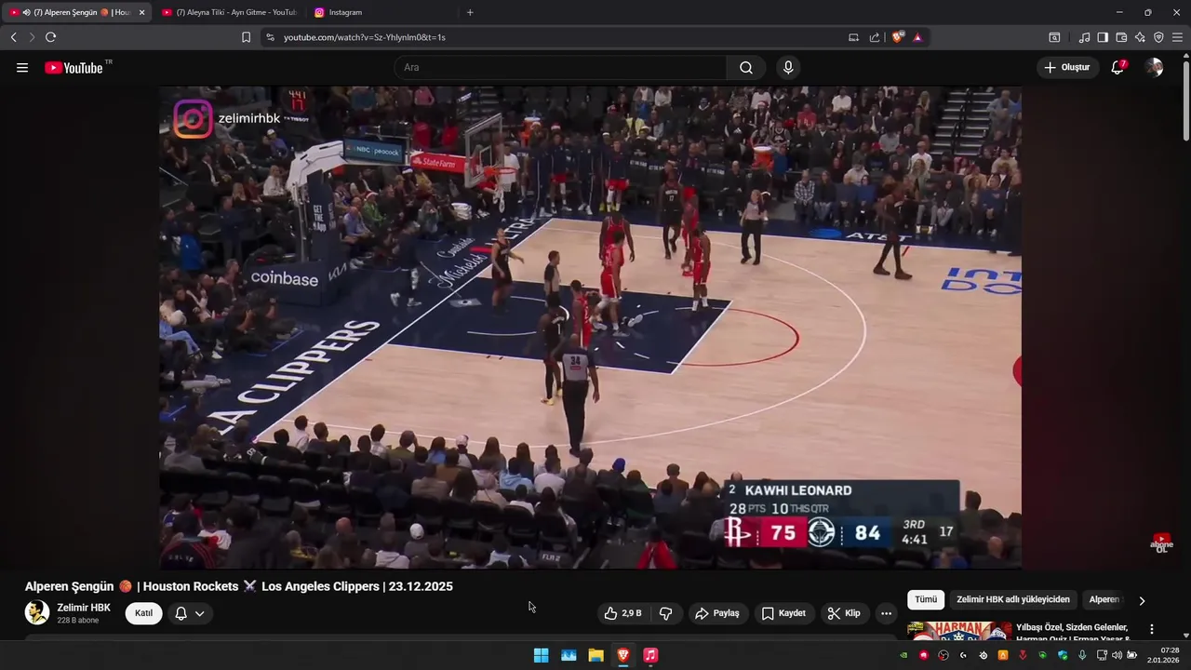The height and width of the screenshot is (670, 1191).
Task: Click the Oluştur create button
Action: pyautogui.click(x=1066, y=67)
